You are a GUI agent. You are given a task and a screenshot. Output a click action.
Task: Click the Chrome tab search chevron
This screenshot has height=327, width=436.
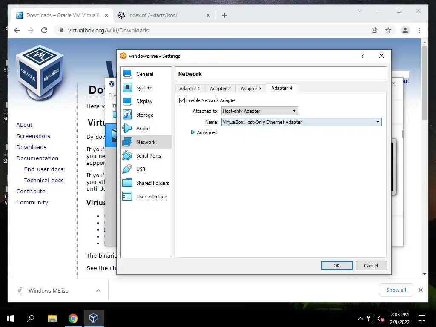click(359, 11)
